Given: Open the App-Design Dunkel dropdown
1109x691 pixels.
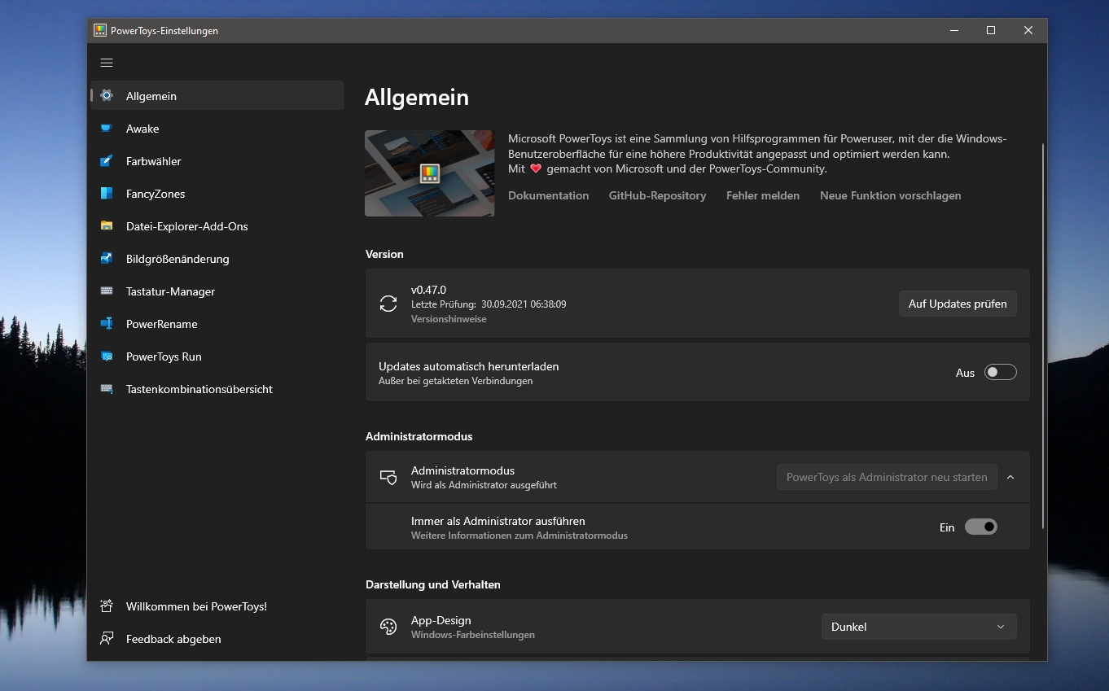Looking at the screenshot, I should tap(918, 627).
